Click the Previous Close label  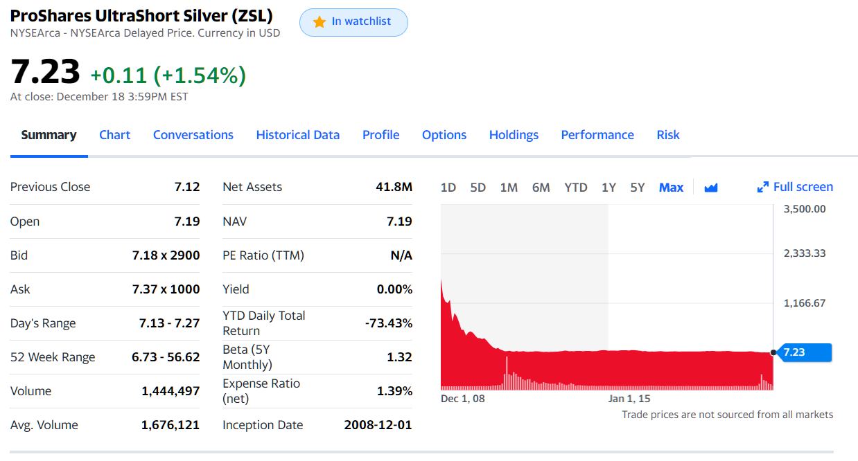coord(51,187)
